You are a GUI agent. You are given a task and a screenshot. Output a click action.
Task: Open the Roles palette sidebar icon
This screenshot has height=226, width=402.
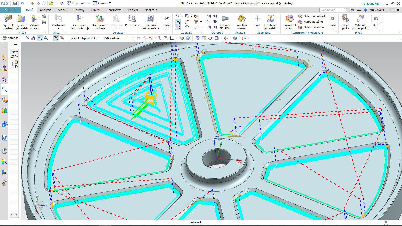click(4, 183)
